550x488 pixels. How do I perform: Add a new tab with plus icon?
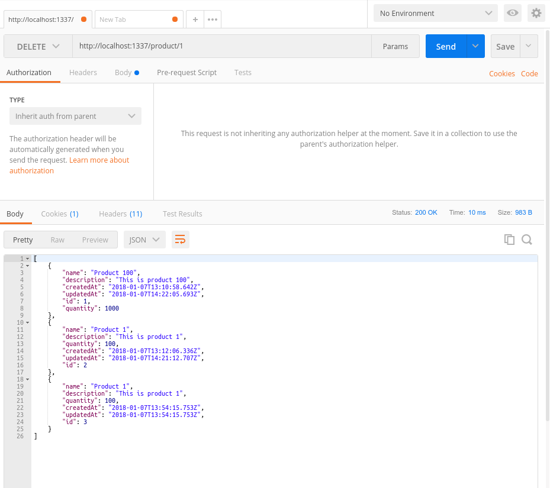pos(195,20)
